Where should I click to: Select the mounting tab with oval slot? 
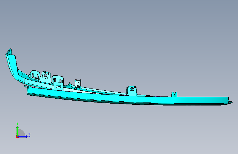[x=58, y=86]
